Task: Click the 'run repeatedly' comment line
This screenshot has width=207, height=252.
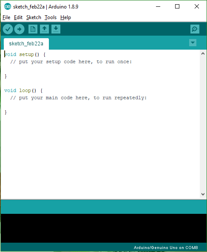Action: point(78,98)
